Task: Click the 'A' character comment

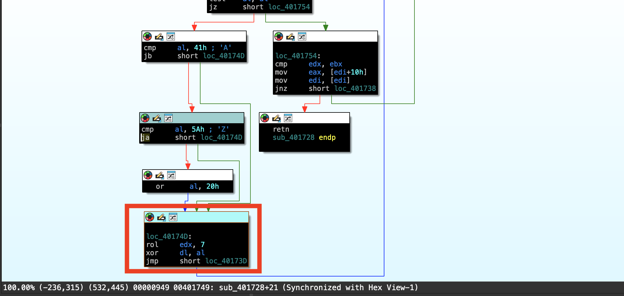Action: point(226,48)
